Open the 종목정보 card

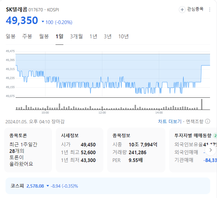(x=136, y=150)
